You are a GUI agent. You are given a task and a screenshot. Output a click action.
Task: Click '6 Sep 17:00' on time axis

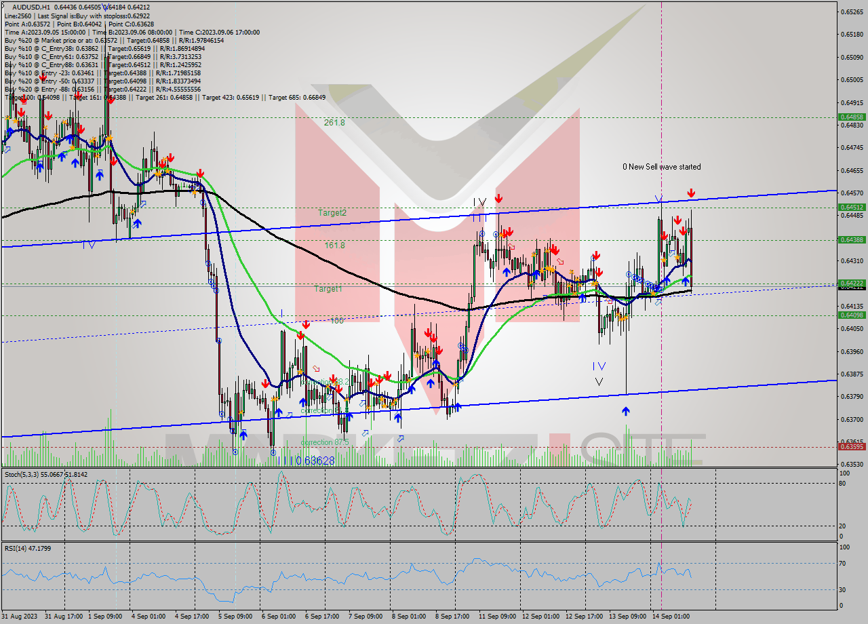(x=322, y=617)
